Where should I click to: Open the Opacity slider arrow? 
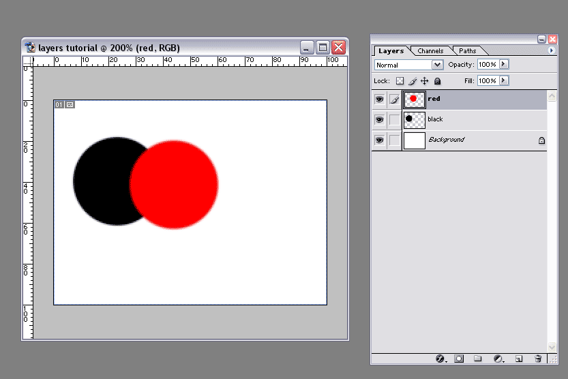504,64
